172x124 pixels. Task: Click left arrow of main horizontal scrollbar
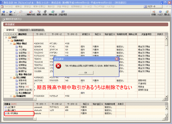click(35, 99)
